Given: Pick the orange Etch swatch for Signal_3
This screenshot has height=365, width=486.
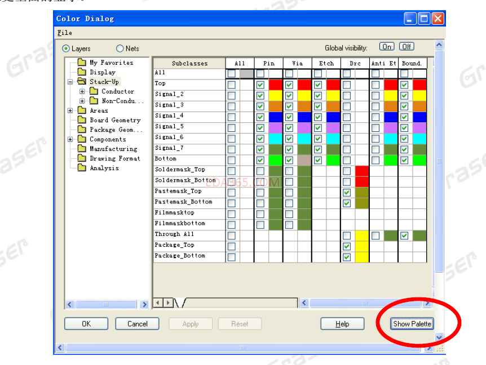Looking at the screenshot, I should tap(333, 106).
